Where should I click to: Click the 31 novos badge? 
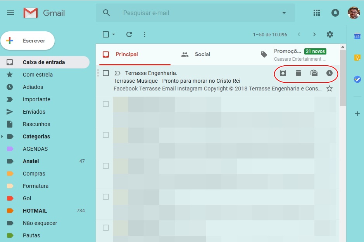click(315, 51)
